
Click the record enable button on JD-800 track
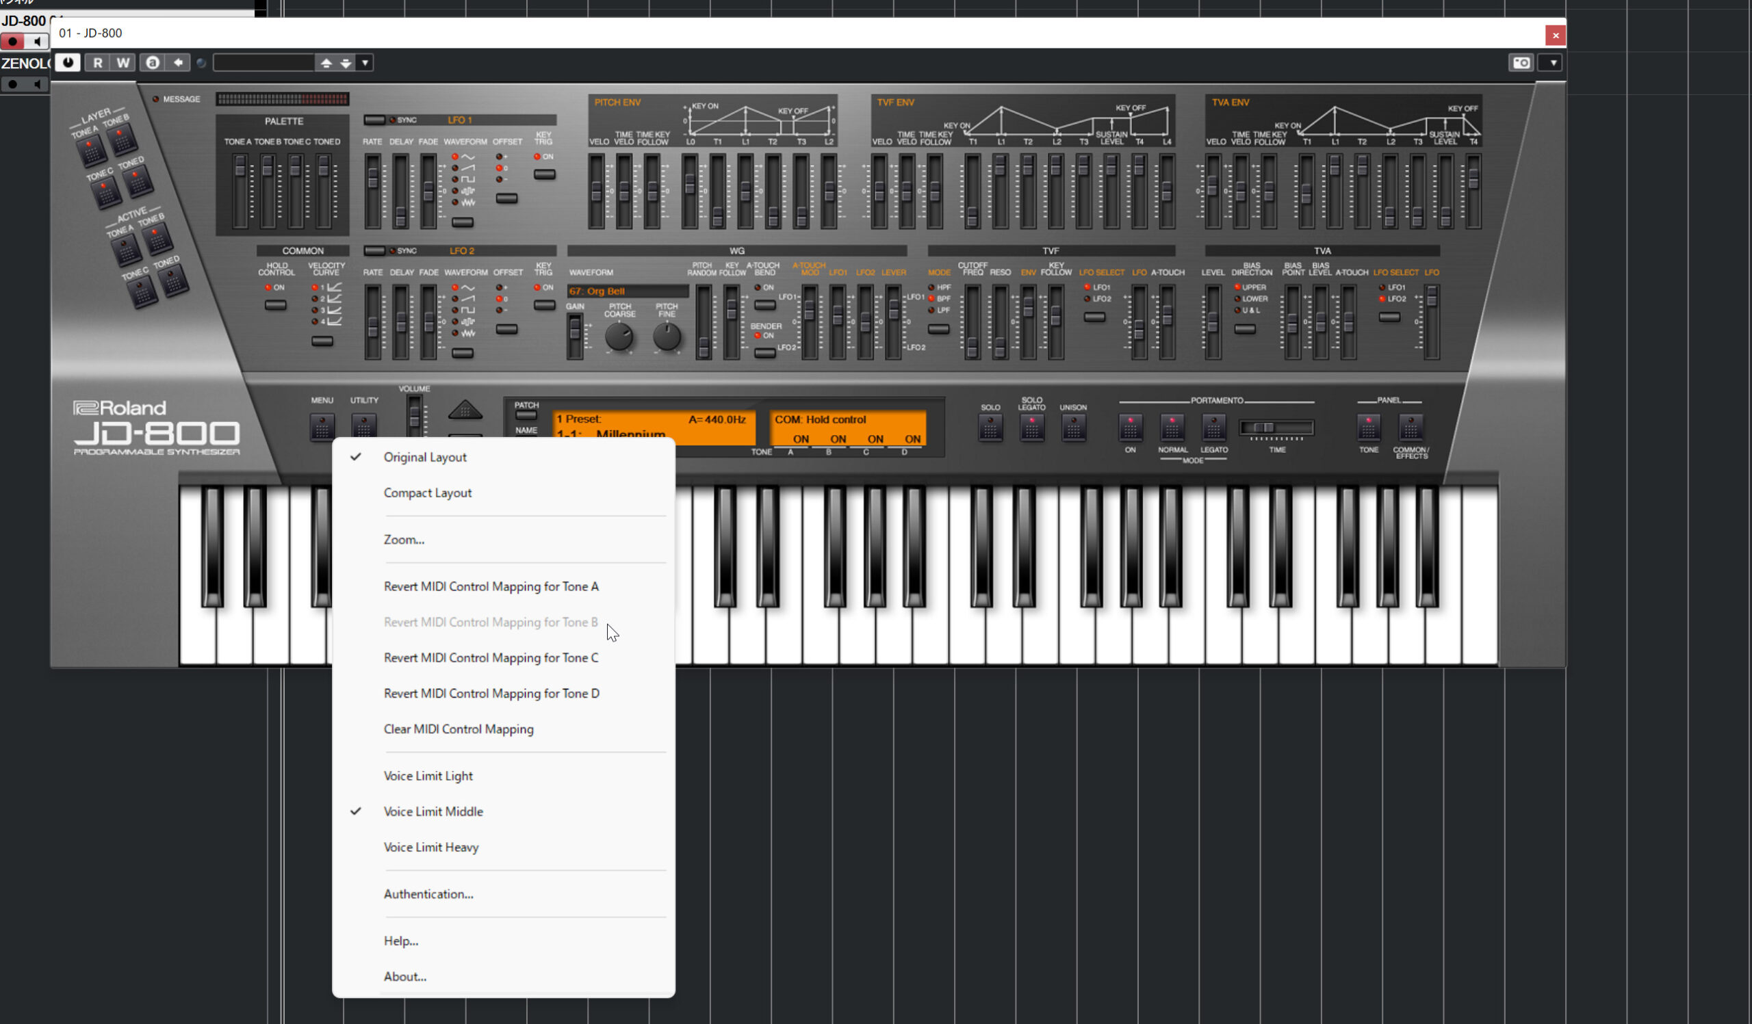pyautogui.click(x=12, y=42)
